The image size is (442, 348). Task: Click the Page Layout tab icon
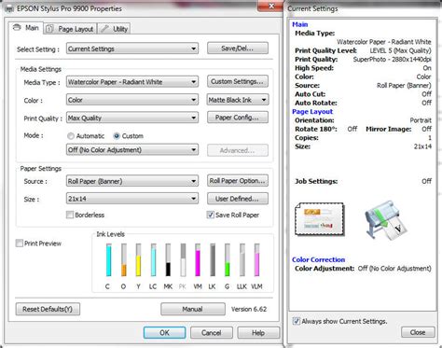[x=49, y=29]
